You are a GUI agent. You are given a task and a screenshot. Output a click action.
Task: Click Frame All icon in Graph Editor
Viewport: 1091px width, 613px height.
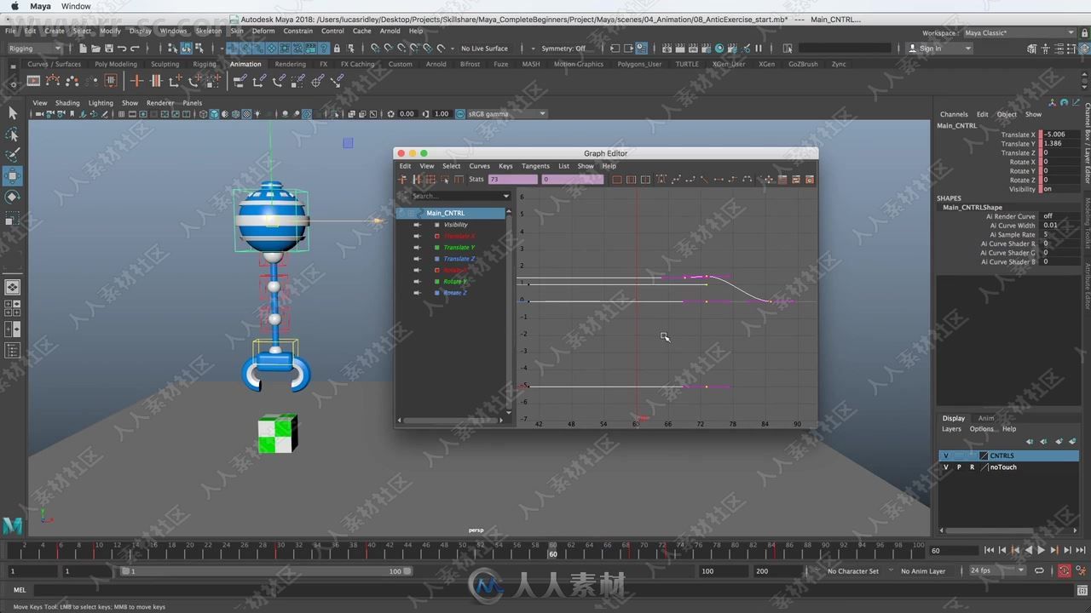point(616,180)
